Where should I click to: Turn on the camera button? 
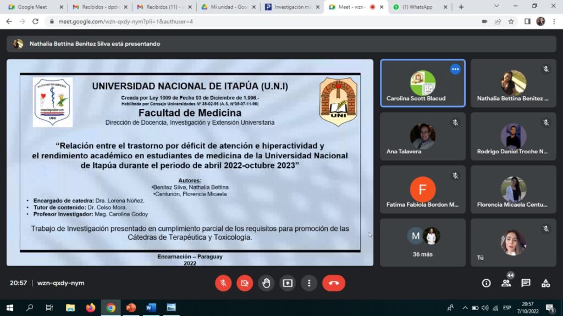pyautogui.click(x=245, y=283)
